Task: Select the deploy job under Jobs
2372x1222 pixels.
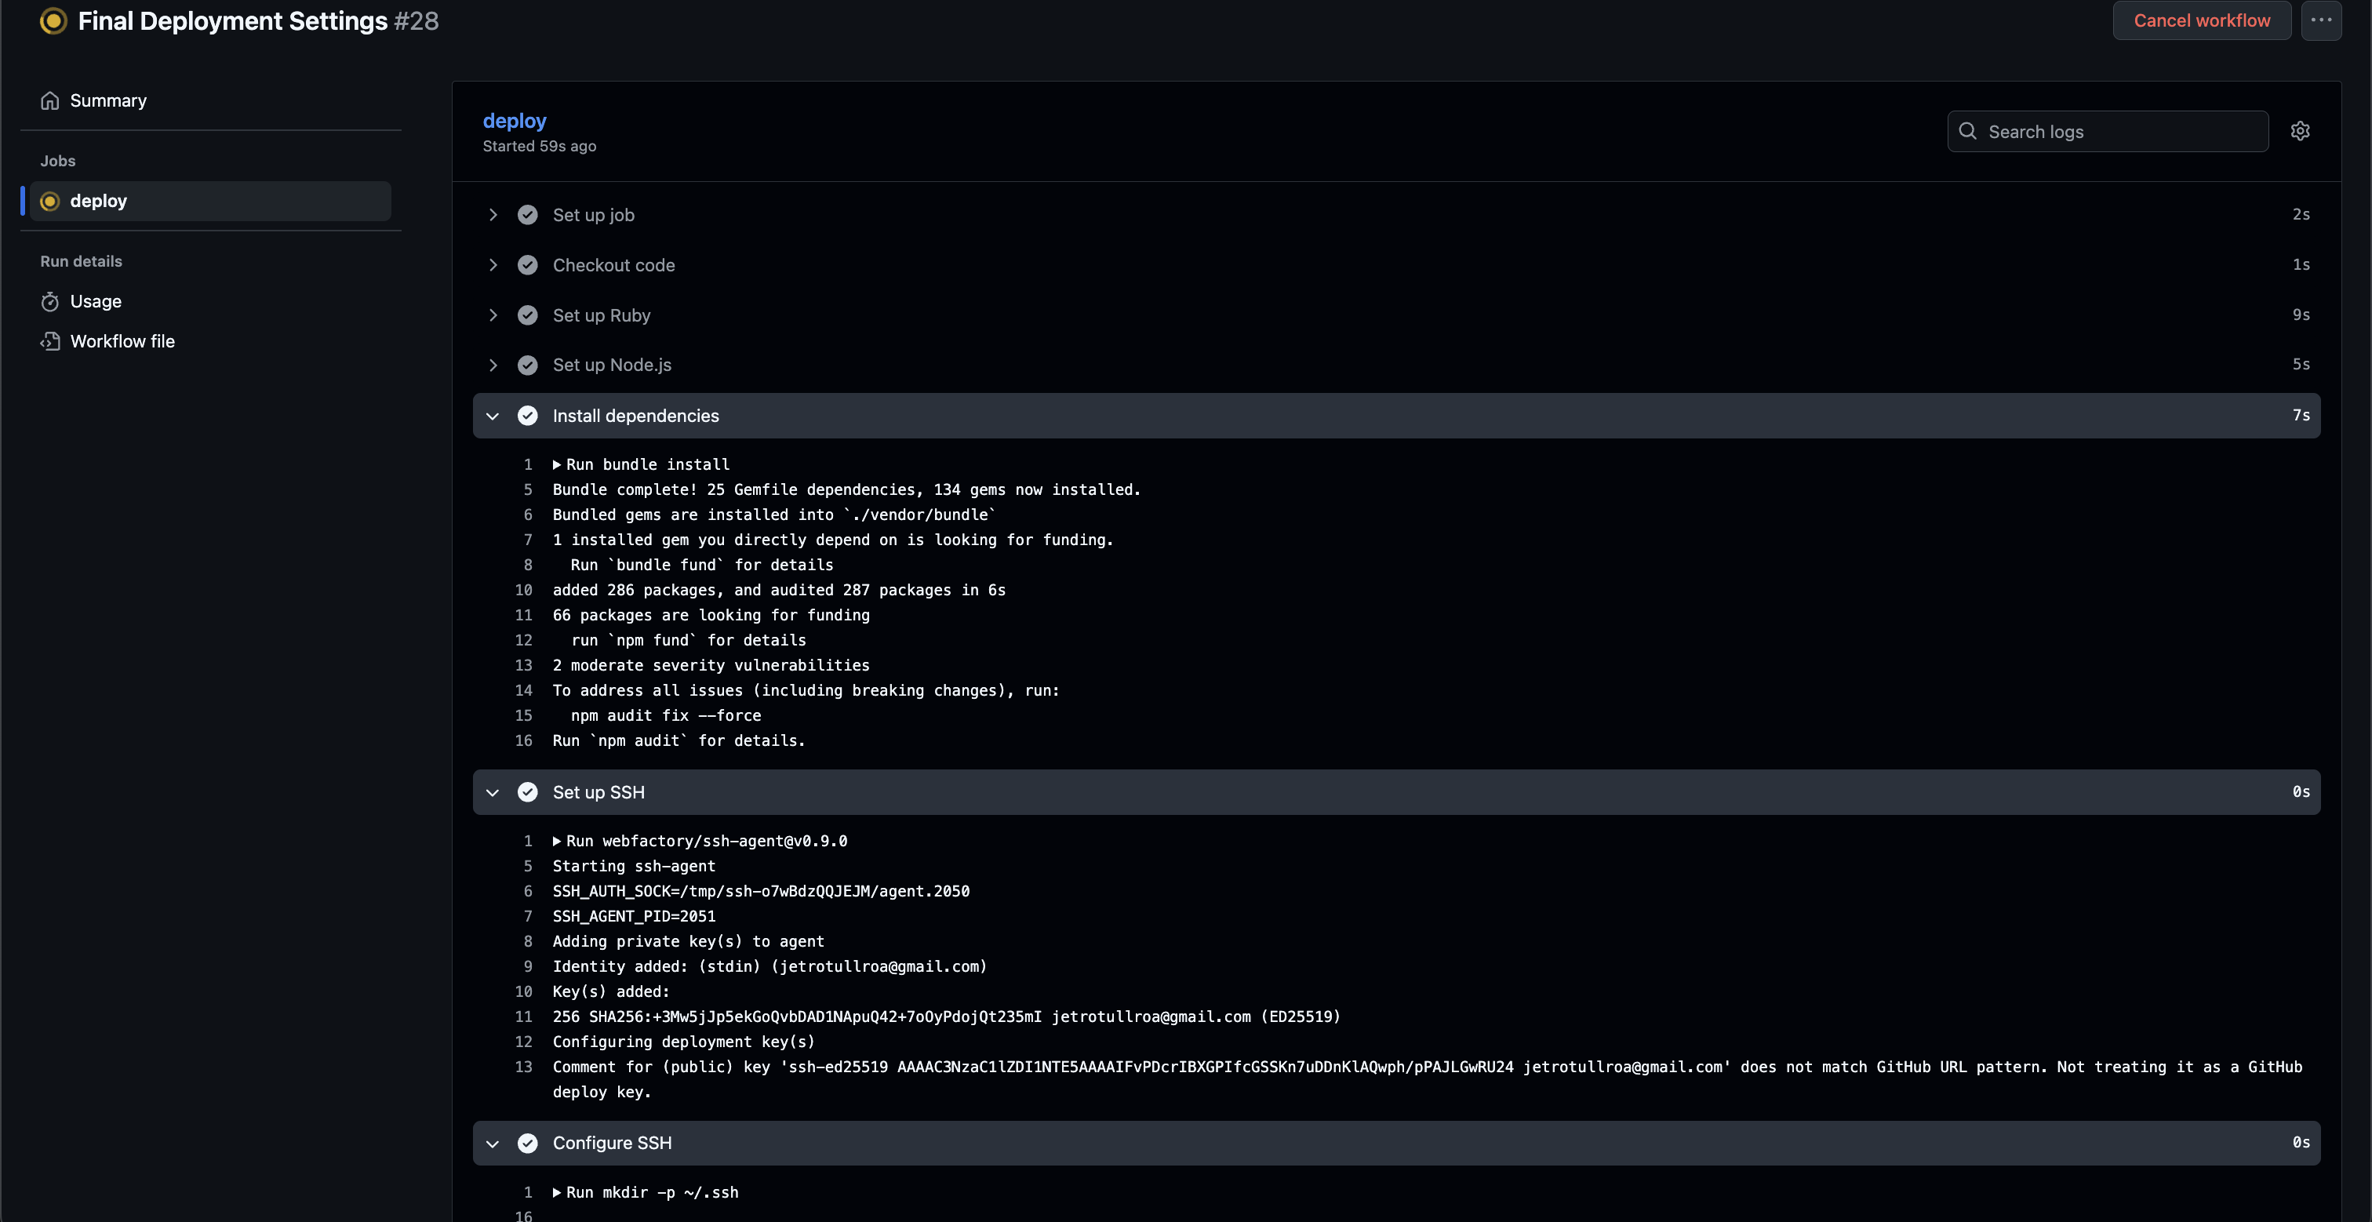Action: click(99, 201)
